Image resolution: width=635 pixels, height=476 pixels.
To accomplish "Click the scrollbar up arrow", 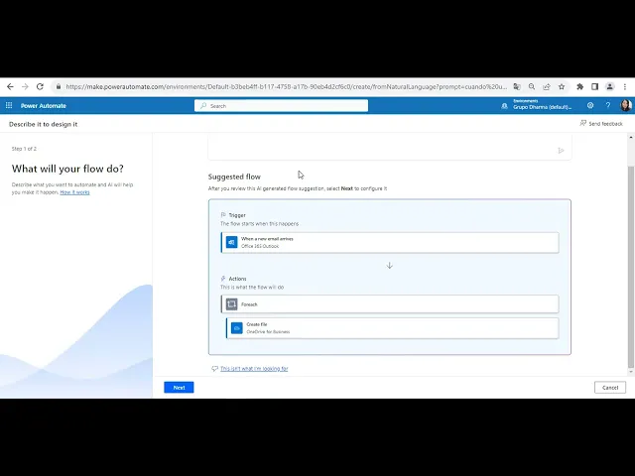I will [x=631, y=138].
